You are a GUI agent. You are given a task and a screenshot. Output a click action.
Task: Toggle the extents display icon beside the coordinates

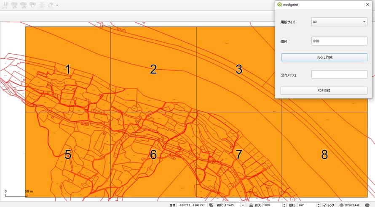tap(211, 205)
